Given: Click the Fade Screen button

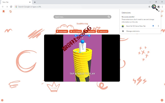Looking at the screenshot, I should (x=62, y=31).
